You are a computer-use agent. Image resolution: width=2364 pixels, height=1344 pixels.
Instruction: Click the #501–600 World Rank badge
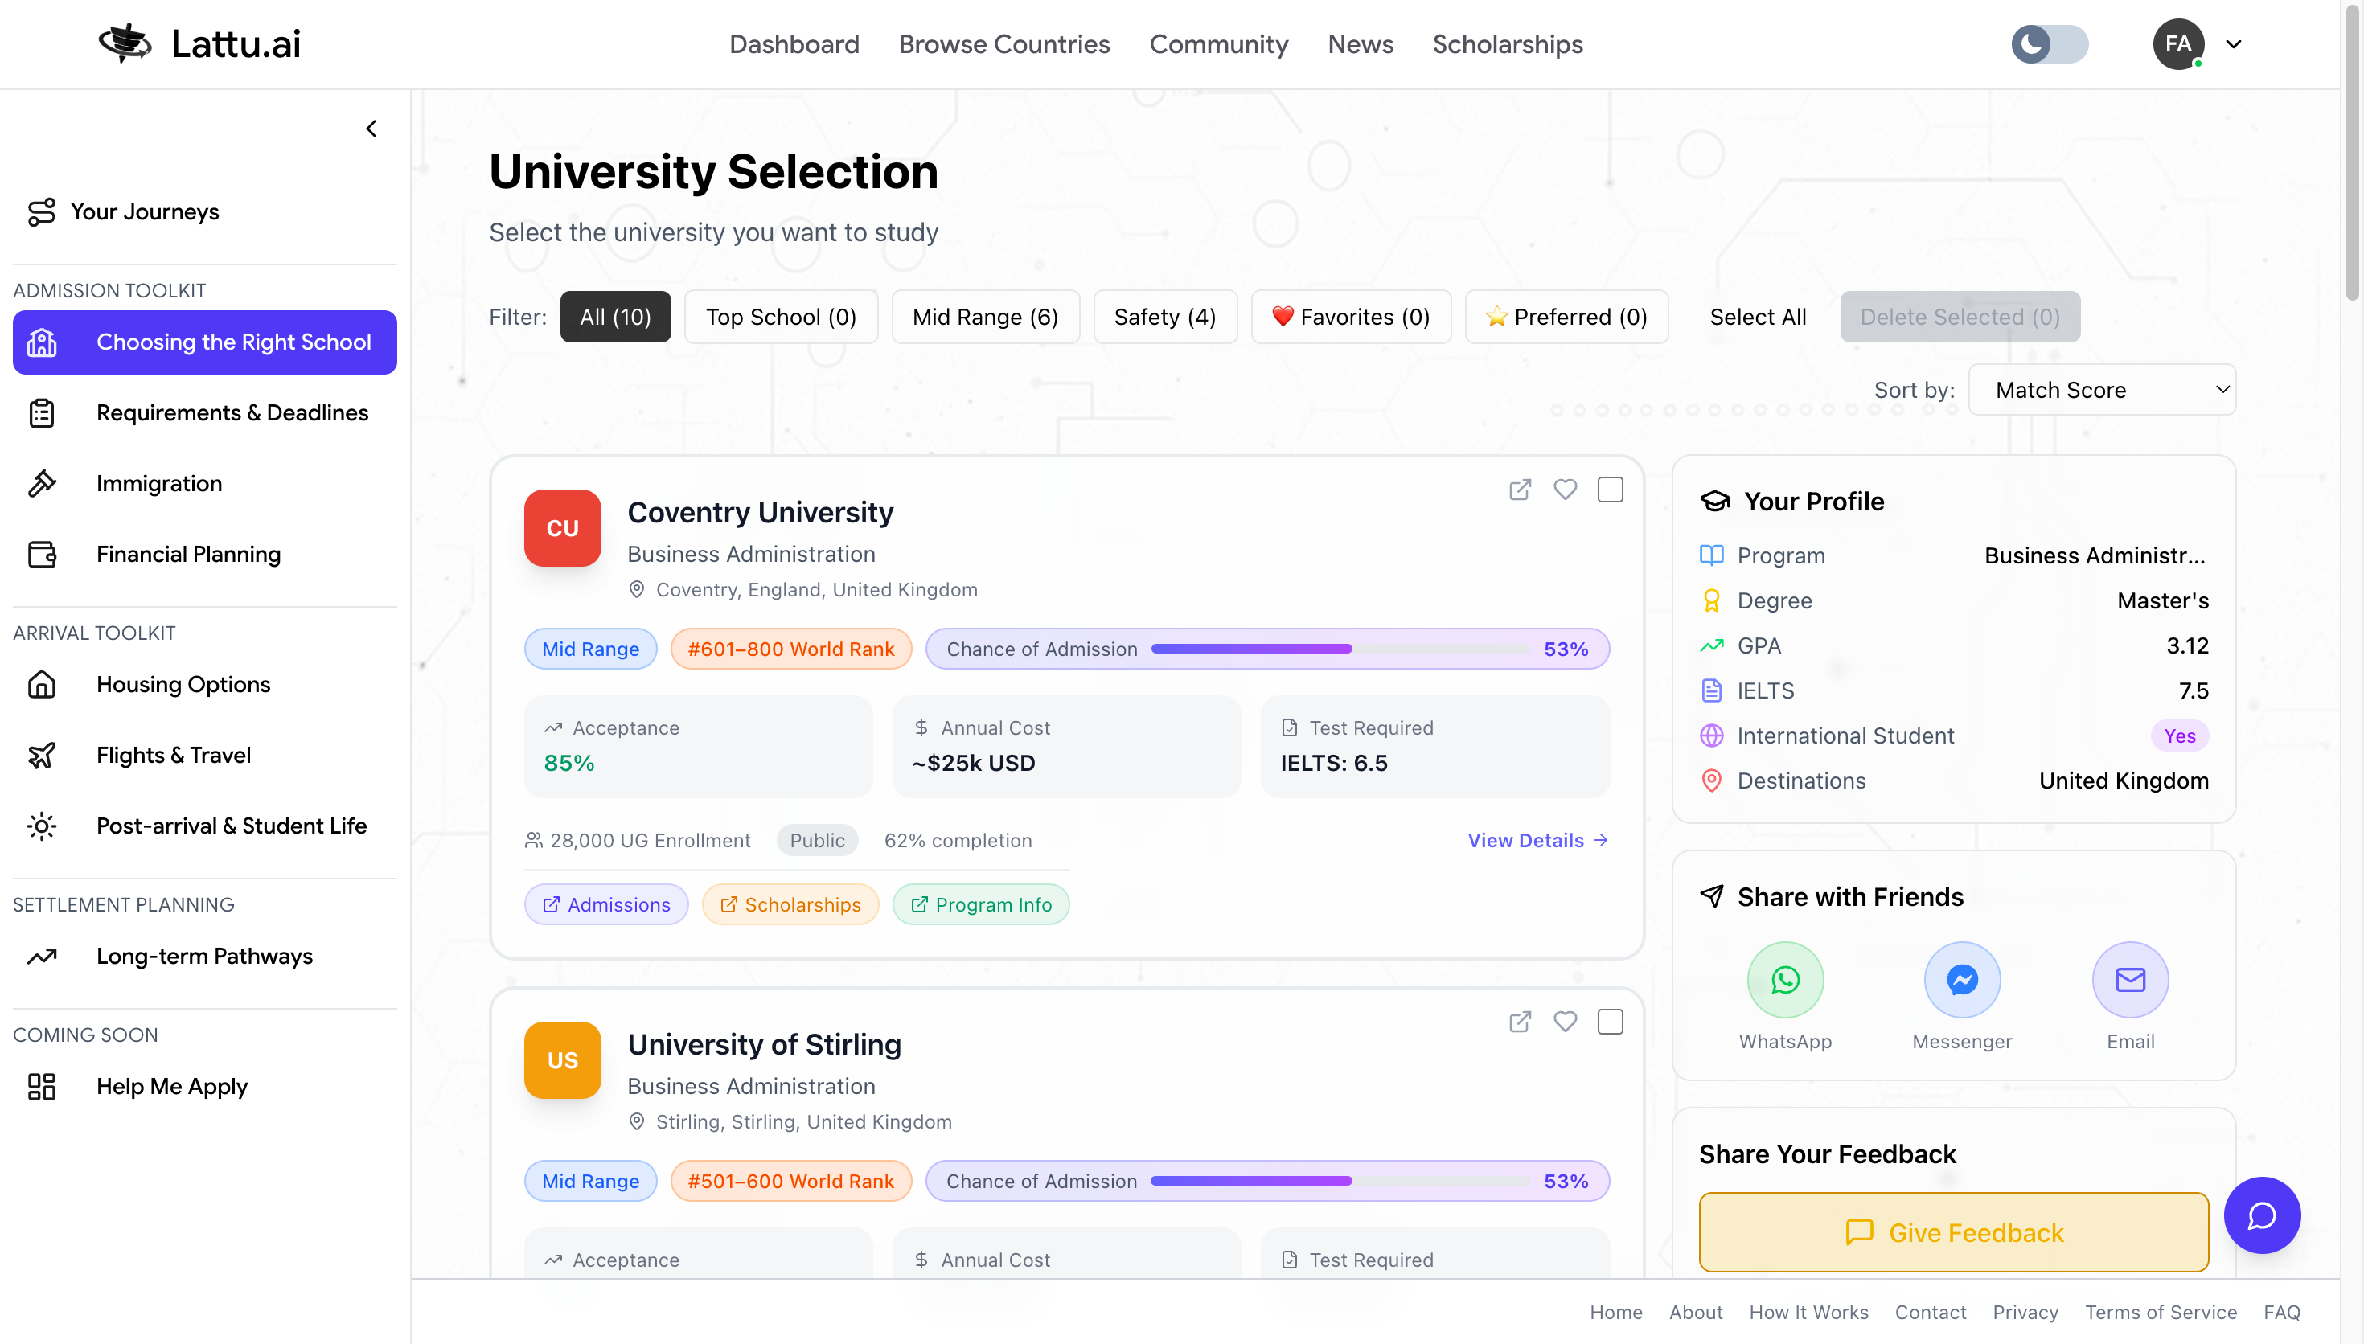[x=791, y=1182]
